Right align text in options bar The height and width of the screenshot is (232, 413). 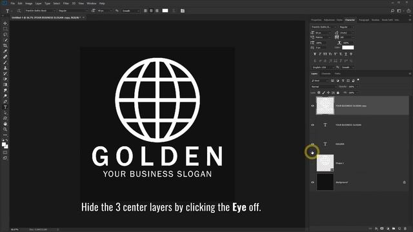click(157, 11)
